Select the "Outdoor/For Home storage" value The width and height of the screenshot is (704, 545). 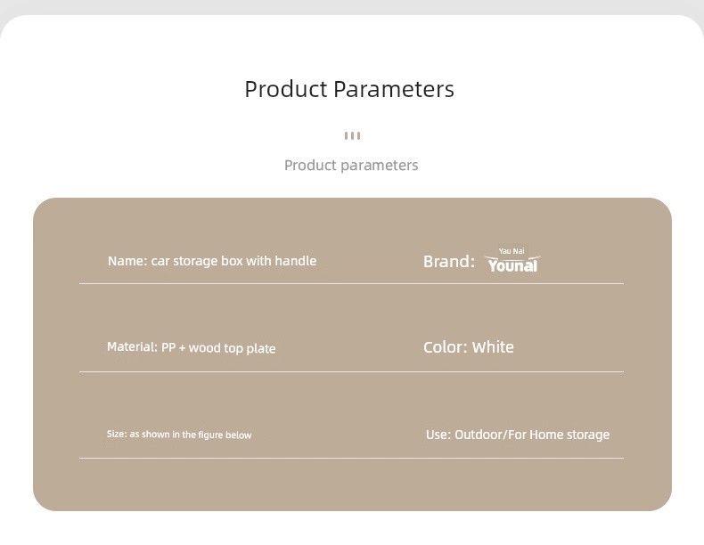tap(532, 435)
